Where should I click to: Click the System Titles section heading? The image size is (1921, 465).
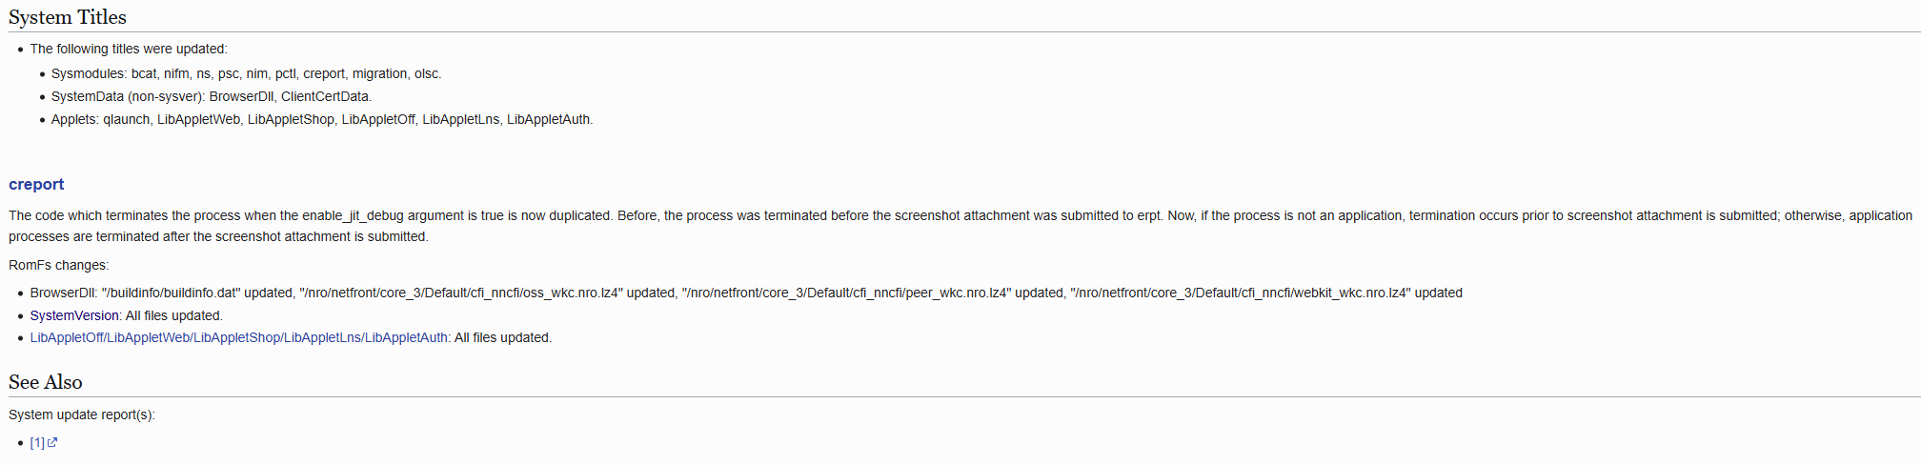68,17
